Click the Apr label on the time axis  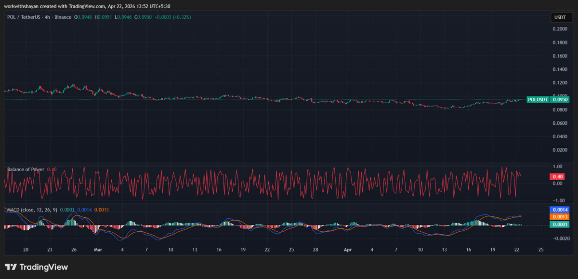click(348, 250)
